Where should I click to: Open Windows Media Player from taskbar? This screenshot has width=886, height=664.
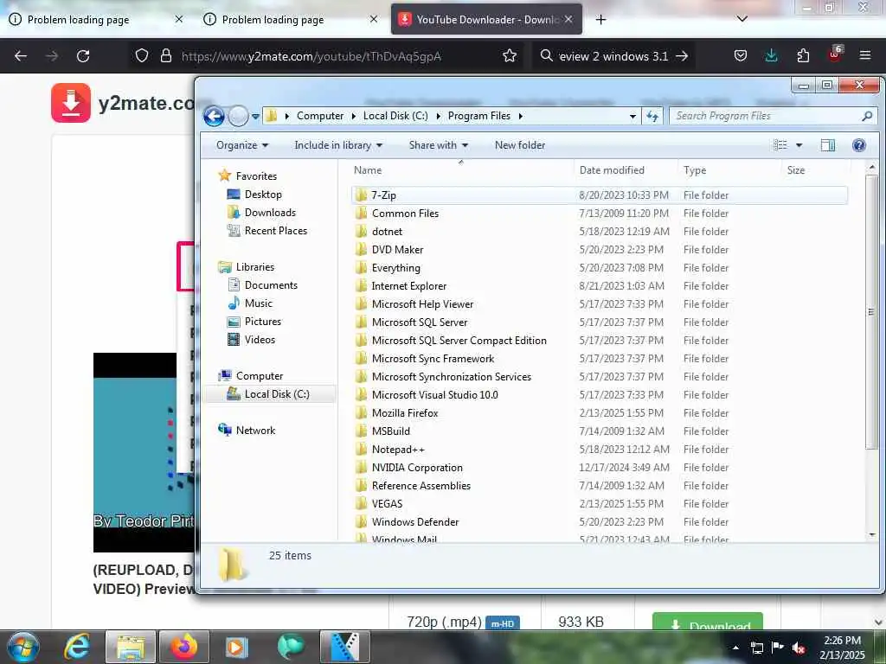[x=237, y=647]
